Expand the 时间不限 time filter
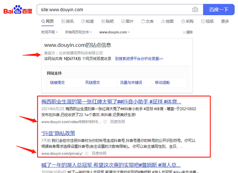 49,32
